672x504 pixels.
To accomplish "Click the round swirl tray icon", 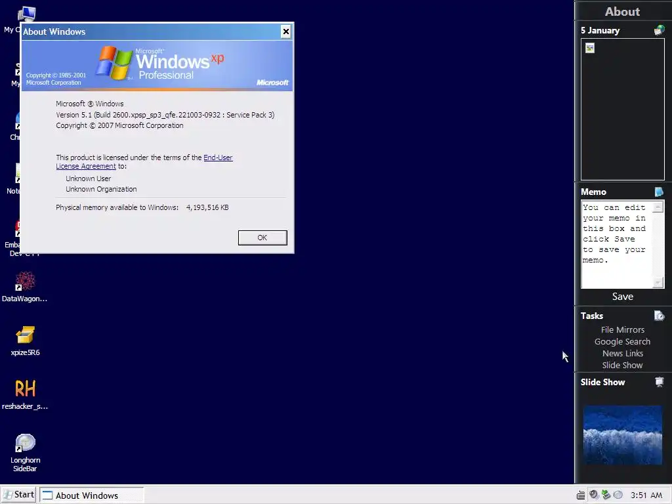I will [x=618, y=495].
